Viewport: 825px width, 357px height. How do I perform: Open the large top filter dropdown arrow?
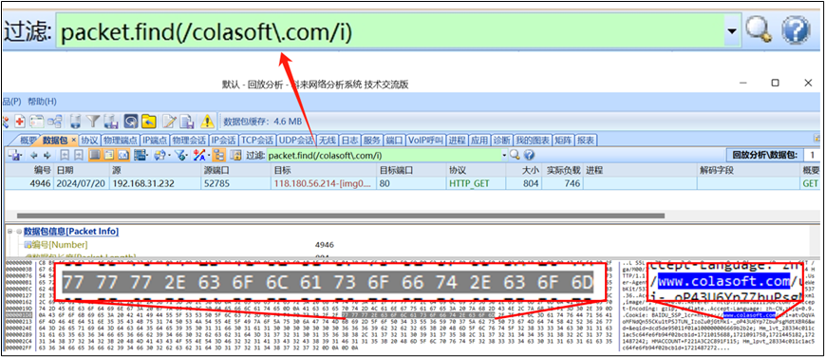[732, 31]
